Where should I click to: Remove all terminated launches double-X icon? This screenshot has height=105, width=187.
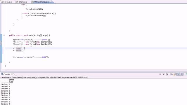click(x=167, y=74)
